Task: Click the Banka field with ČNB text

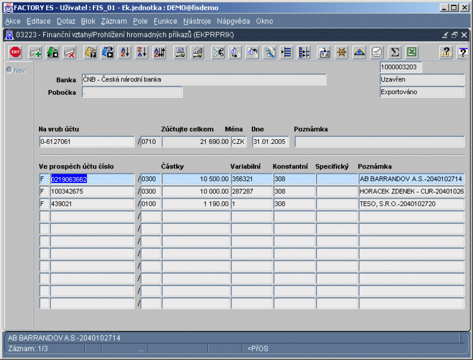Action: [203, 80]
